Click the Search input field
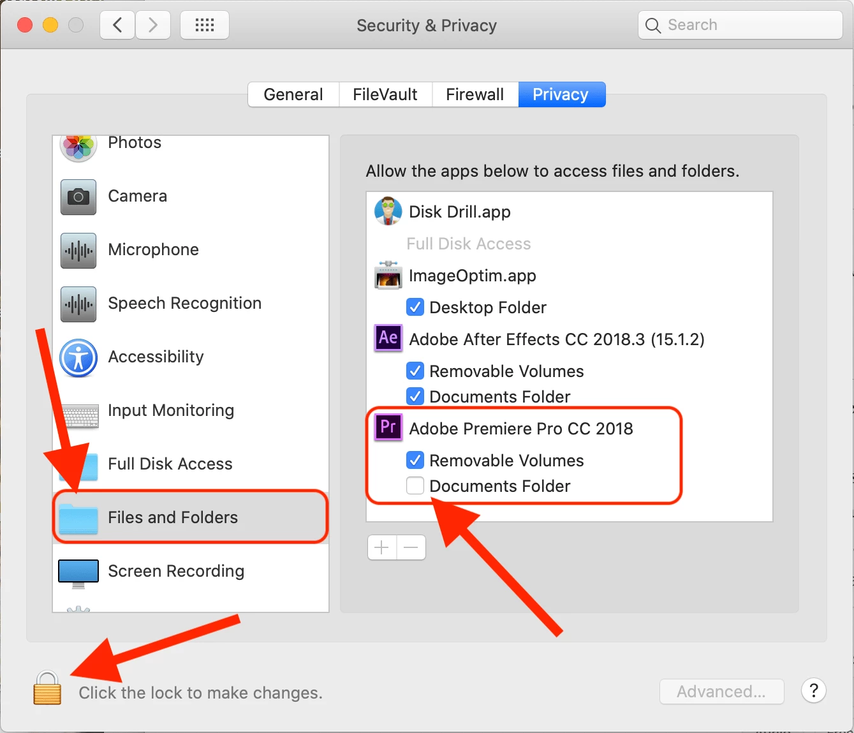Image resolution: width=854 pixels, height=733 pixels. coord(740,25)
